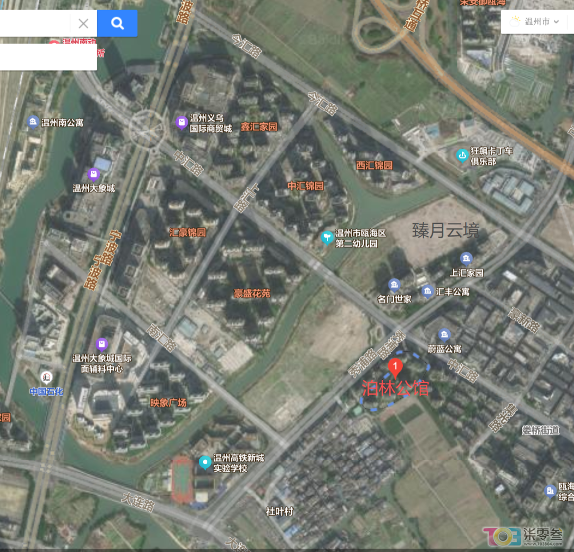574x552 pixels.
Task: Click the red numbered marker at 泊林公馆
Action: coord(395,368)
